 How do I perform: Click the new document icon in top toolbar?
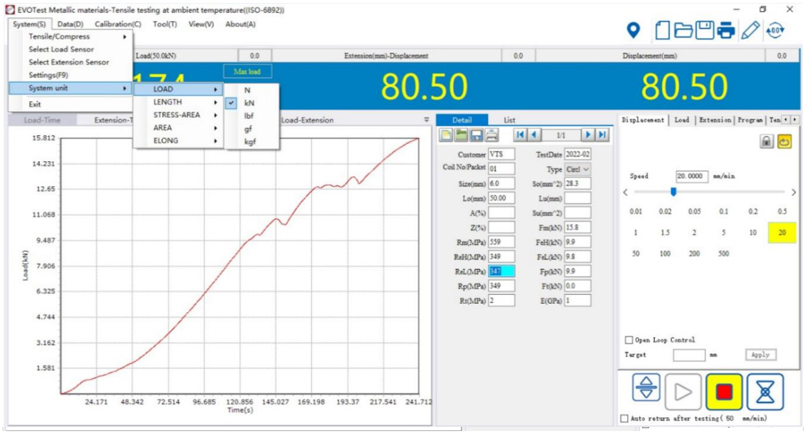[x=663, y=30]
